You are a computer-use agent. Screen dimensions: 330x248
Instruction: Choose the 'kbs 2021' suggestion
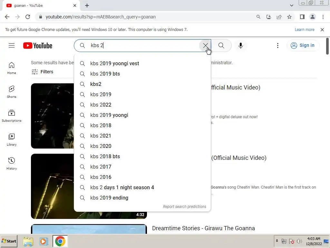pyautogui.click(x=142, y=136)
